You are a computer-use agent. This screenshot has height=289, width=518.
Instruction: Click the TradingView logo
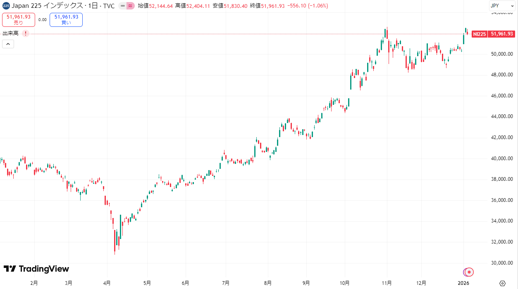(x=36, y=269)
